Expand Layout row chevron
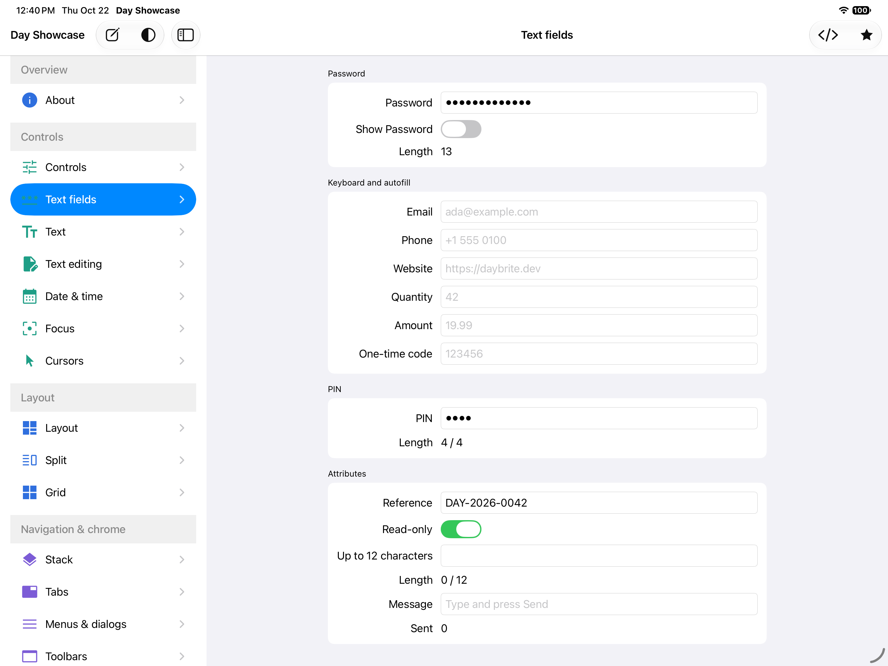 (x=182, y=428)
